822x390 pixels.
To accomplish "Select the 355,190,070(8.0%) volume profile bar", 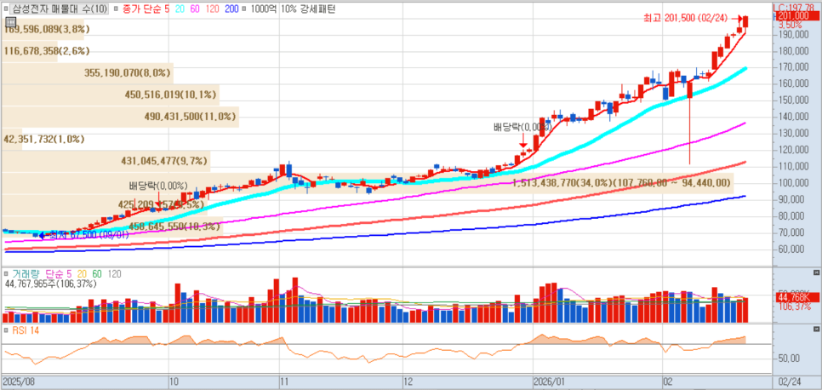I will 88,73.
